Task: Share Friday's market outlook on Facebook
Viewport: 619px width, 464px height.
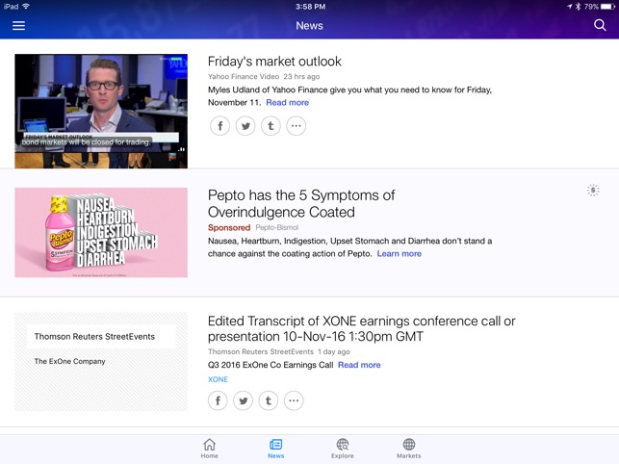Action: (219, 126)
